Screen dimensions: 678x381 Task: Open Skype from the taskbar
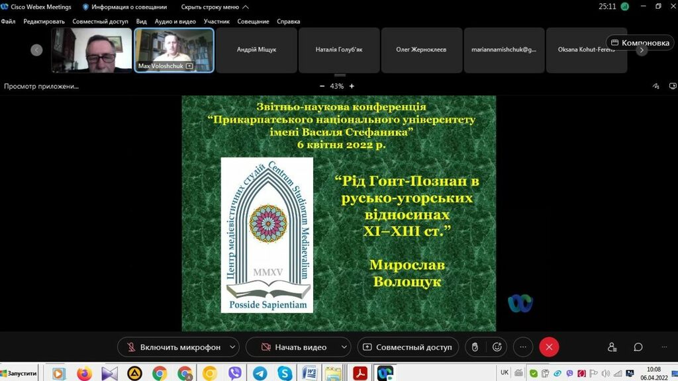coord(285,373)
